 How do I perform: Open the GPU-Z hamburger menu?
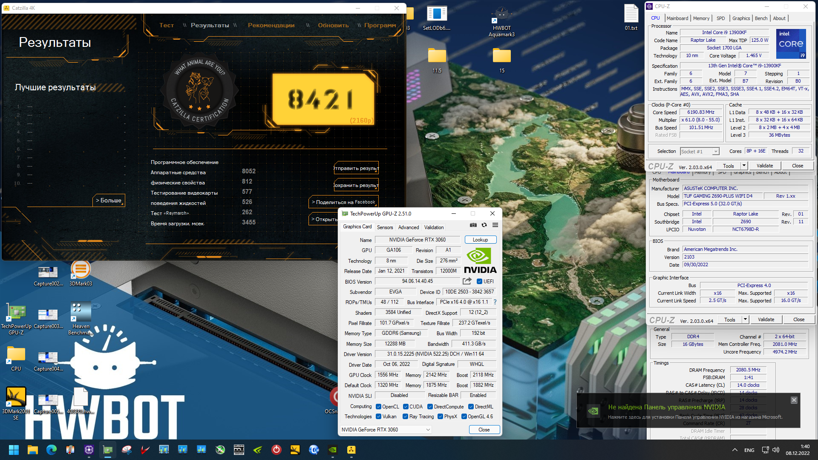click(495, 225)
